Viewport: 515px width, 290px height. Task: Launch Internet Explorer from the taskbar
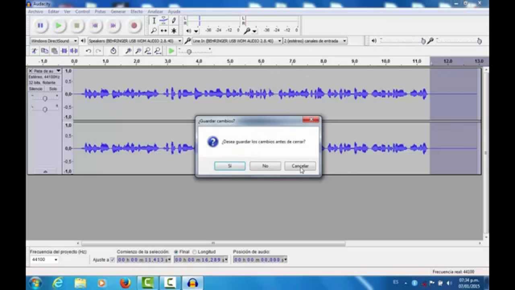(58, 283)
